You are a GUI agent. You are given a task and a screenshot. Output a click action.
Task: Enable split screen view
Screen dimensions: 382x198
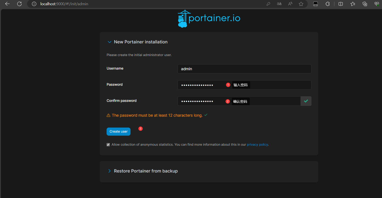340,4
